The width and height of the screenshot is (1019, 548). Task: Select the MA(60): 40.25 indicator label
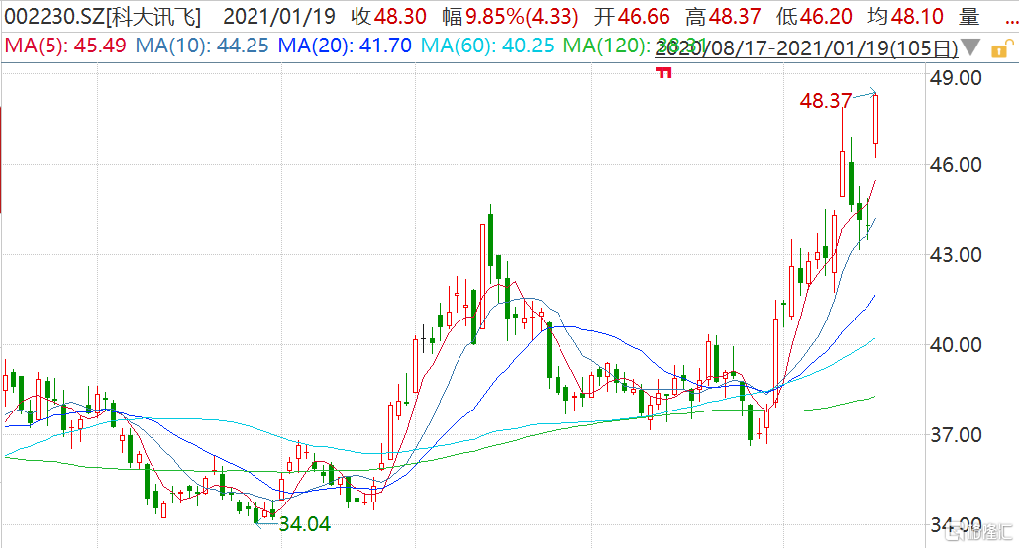tap(487, 46)
